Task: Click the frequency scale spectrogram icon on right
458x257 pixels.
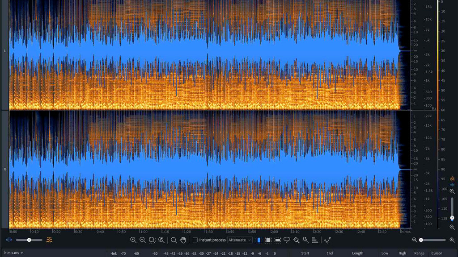Action: (452, 178)
